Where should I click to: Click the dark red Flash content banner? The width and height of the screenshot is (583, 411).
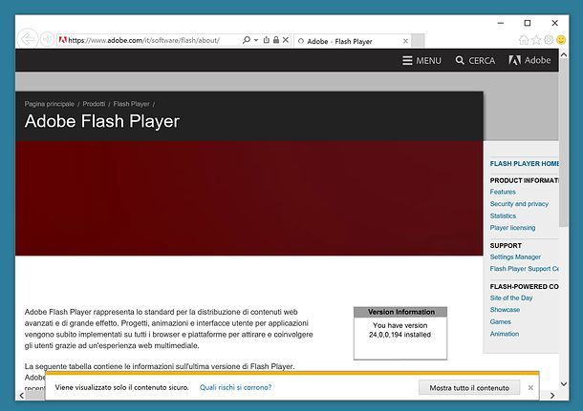249,198
